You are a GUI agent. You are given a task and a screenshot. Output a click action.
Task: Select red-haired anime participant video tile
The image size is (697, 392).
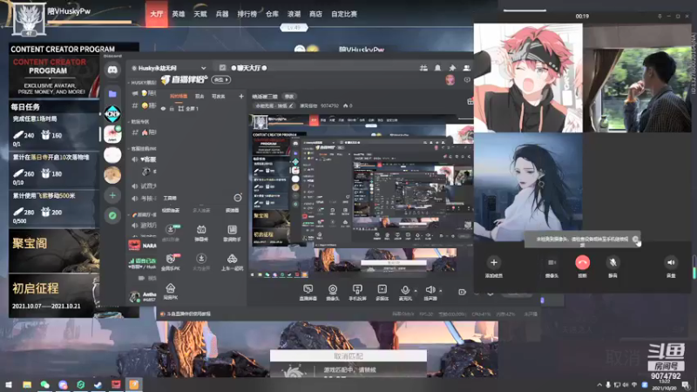point(528,78)
